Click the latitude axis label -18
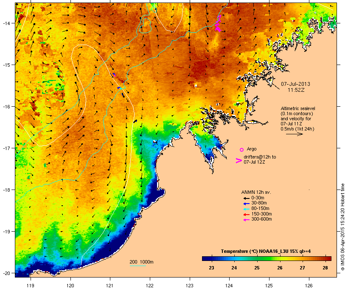The width and height of the screenshot is (348, 289). (x=6, y=190)
